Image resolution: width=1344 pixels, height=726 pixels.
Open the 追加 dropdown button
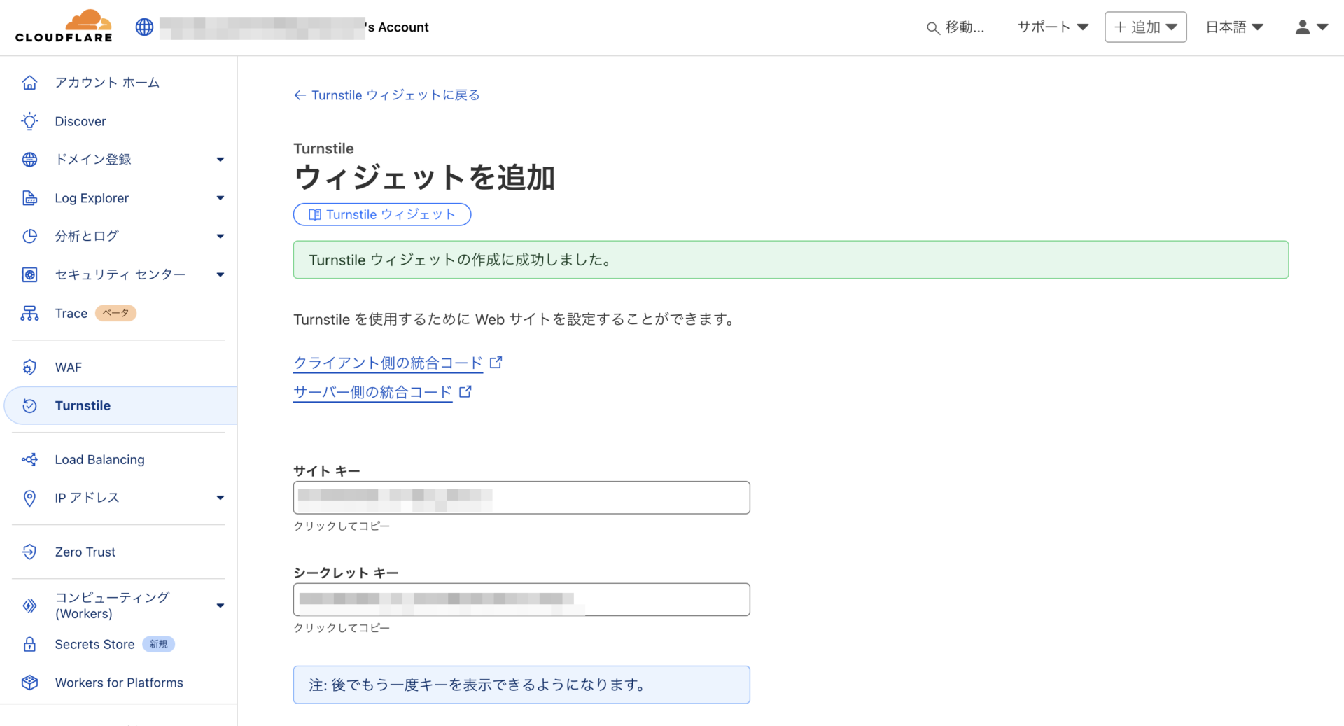[x=1145, y=27]
